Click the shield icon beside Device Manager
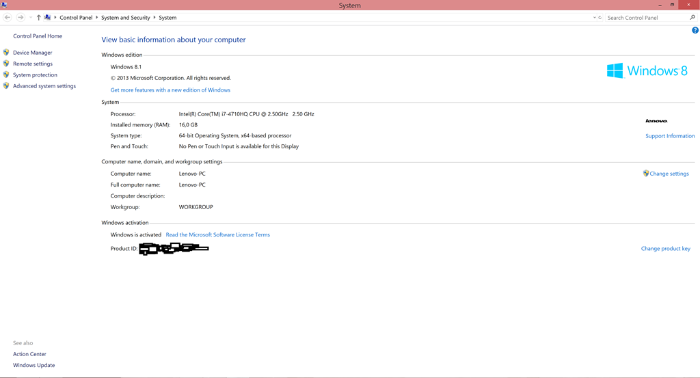The height and width of the screenshot is (378, 700). click(6, 53)
